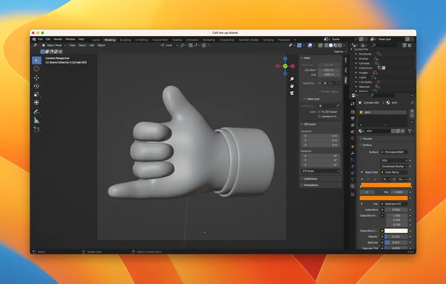Select the Move tool in the toolbar
The image size is (446, 284).
[x=36, y=77]
